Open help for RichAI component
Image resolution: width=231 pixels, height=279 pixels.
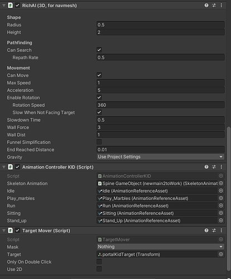click(x=206, y=6)
